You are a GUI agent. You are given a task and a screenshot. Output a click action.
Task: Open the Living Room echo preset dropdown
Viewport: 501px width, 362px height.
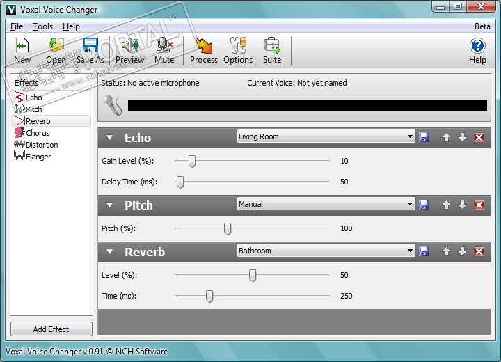[x=326, y=136]
